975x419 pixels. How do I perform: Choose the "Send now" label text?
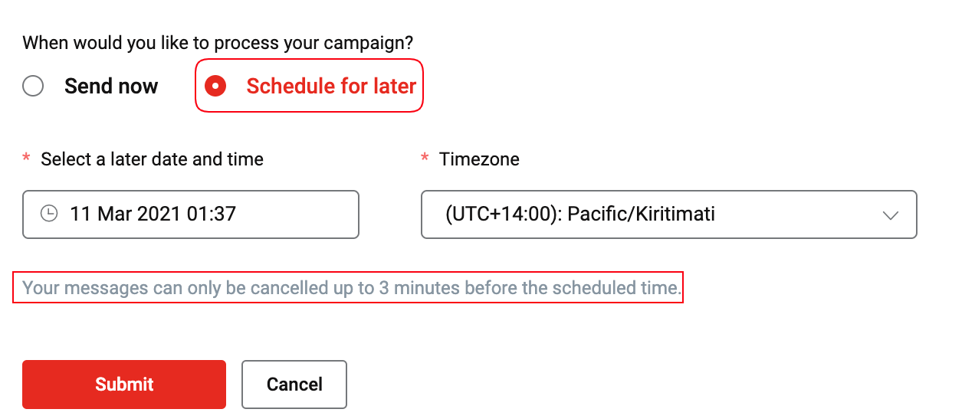[x=111, y=86]
